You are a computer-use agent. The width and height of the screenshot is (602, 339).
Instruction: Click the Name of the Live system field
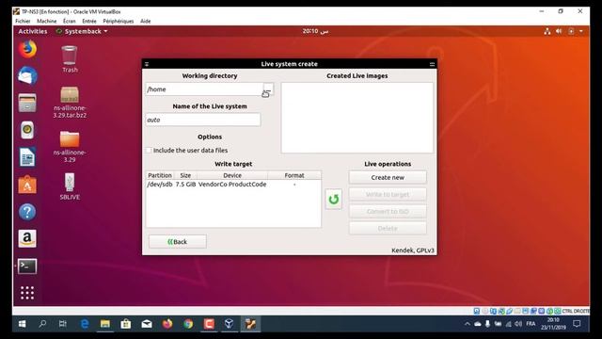pos(203,120)
